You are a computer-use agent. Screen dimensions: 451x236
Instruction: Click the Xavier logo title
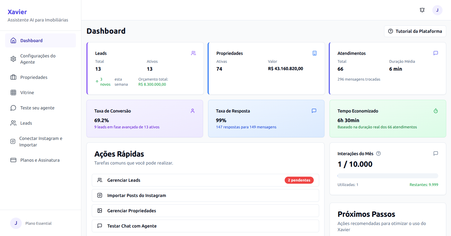[17, 12]
